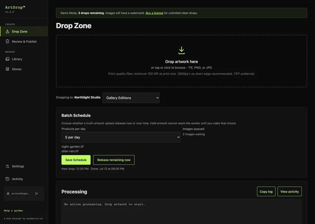Screen dimensions: 315x224
Task: Open the Gallery Editions store dropdown
Action: [x=131, y=98]
